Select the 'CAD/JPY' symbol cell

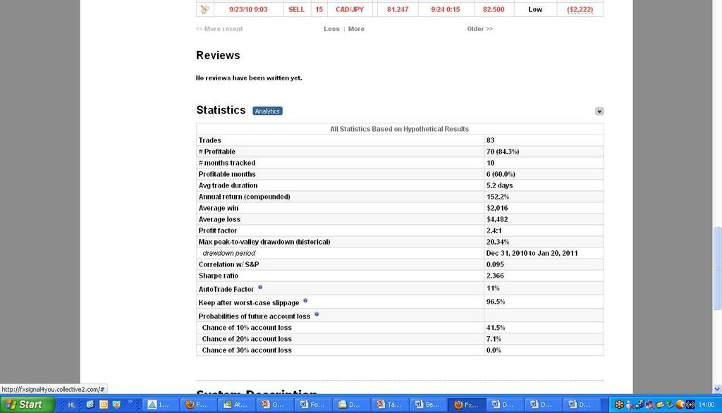click(x=350, y=9)
